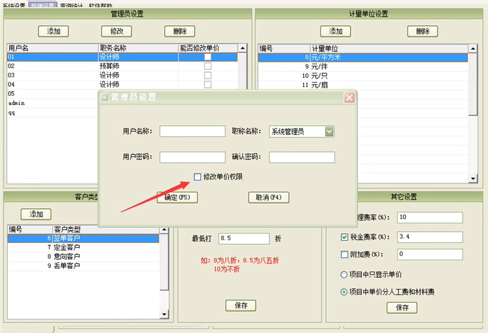488x333 pixels.
Task: Click the 计量单位 column header
Action: click(x=388, y=49)
